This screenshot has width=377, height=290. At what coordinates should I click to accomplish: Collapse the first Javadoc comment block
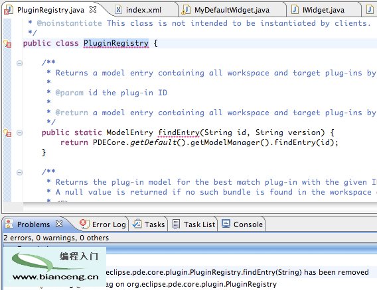19,63
